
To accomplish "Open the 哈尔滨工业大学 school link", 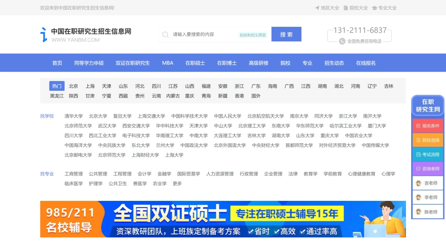I will click(346, 126).
